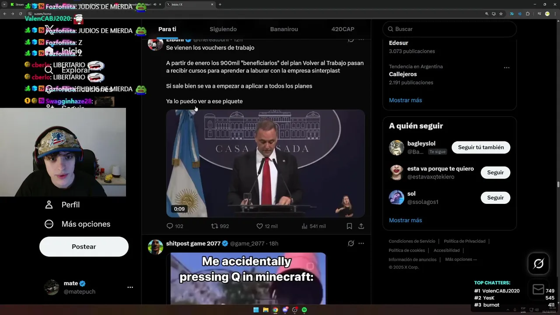Open the floating messages envelope button

point(539,289)
